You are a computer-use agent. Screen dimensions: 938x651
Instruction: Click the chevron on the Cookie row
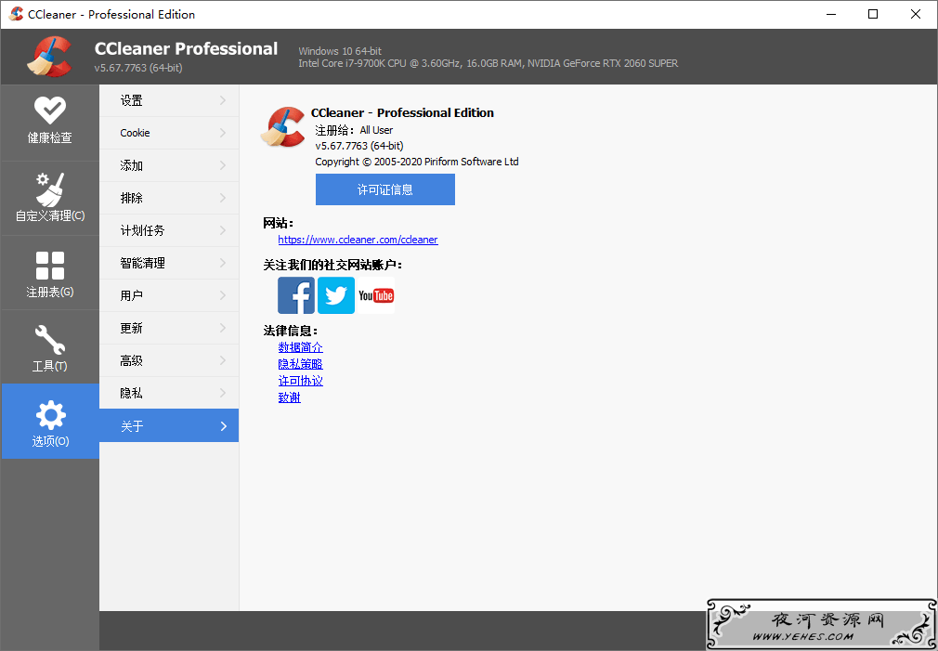(x=223, y=133)
